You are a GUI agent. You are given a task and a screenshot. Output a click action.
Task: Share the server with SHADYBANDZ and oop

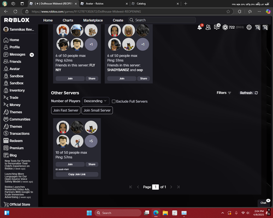[144, 78]
